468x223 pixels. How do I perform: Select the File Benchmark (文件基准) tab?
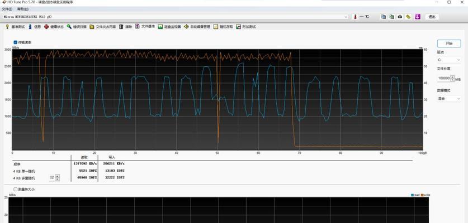point(145,26)
